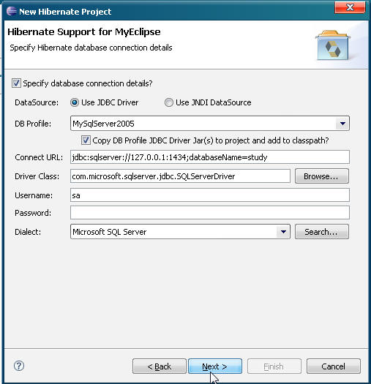371x384 pixels.
Task: Click Browse button for Driver Class
Action: pos(322,176)
